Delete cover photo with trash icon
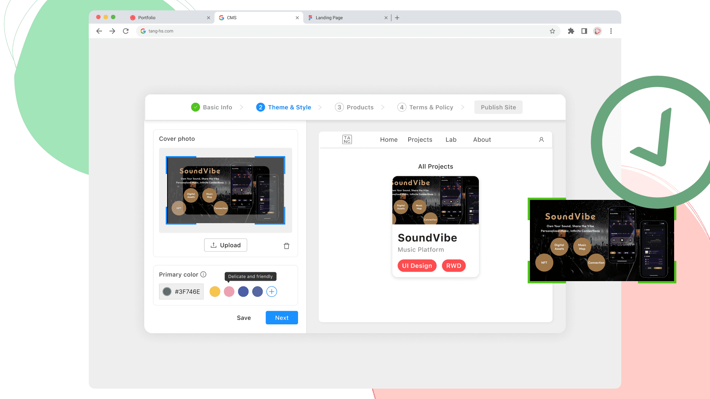This screenshot has width=710, height=399. (x=287, y=246)
